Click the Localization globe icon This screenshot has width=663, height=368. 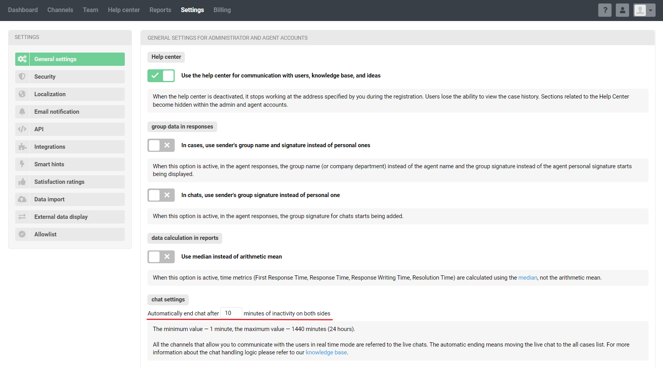(22, 94)
